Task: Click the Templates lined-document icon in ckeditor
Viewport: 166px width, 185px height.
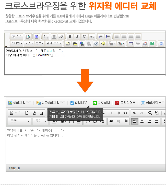Action: pyautogui.click(x=41, y=113)
